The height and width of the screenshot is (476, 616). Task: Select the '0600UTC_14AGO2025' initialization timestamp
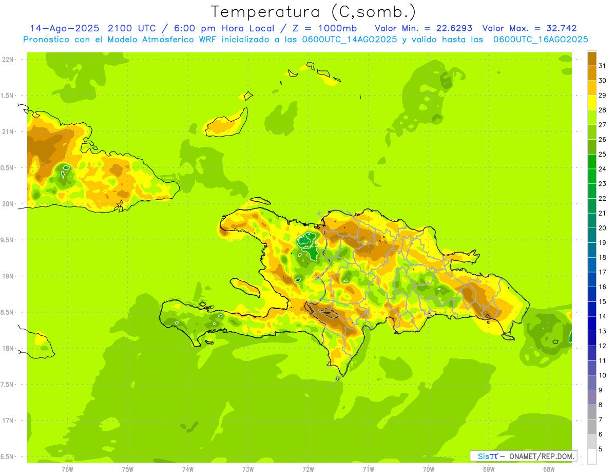tap(349, 40)
